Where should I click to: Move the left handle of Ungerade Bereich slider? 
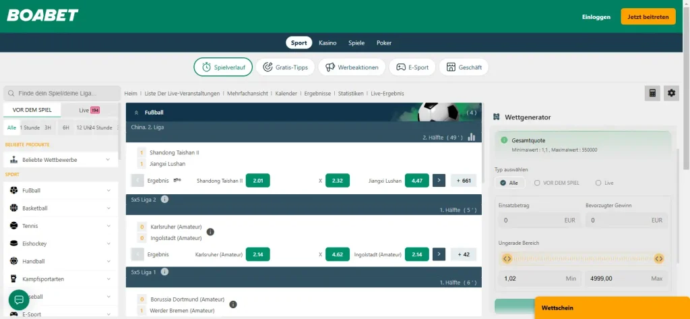507,258
